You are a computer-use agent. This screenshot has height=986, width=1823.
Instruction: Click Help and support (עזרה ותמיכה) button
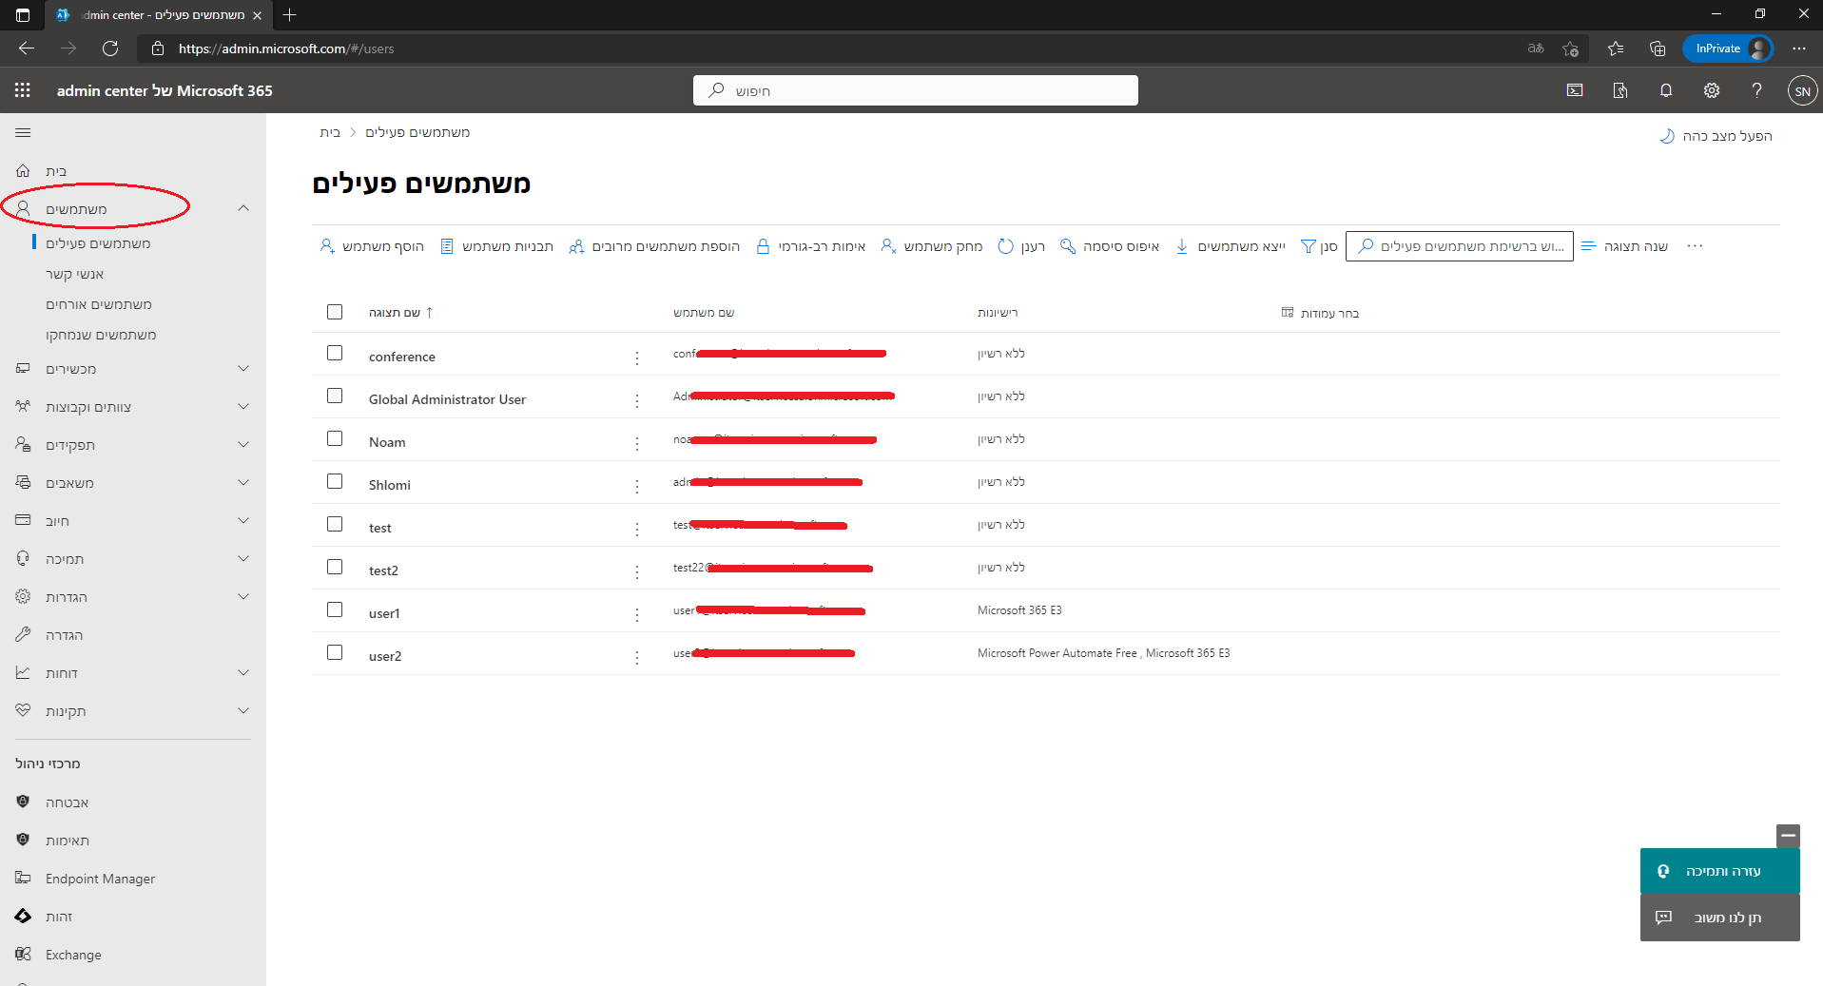[1720, 871]
